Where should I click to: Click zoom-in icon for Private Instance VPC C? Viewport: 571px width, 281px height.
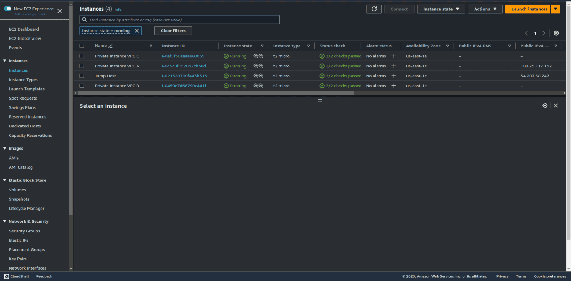256,56
